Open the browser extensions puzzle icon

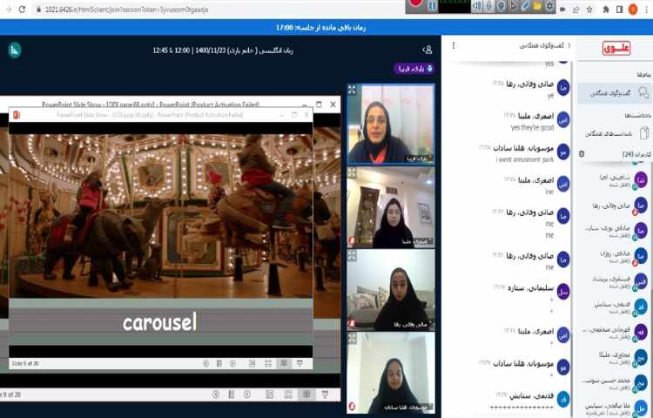pos(606,10)
